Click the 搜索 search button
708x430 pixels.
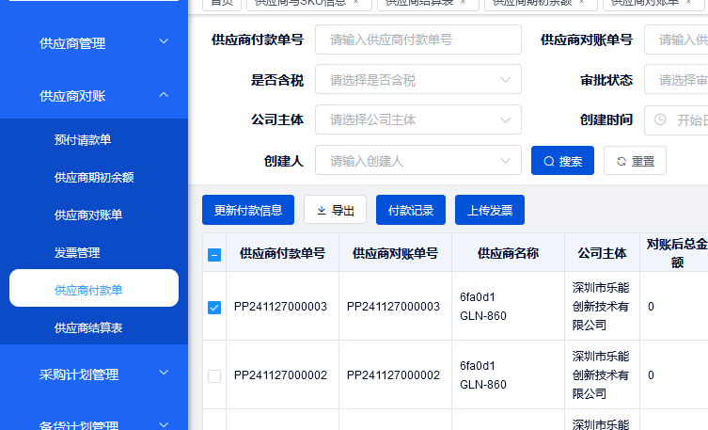tap(562, 161)
